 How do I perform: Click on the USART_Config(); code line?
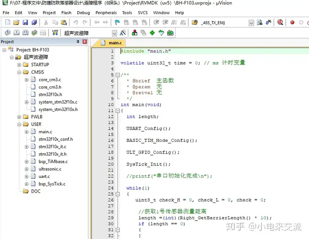coord(148,129)
